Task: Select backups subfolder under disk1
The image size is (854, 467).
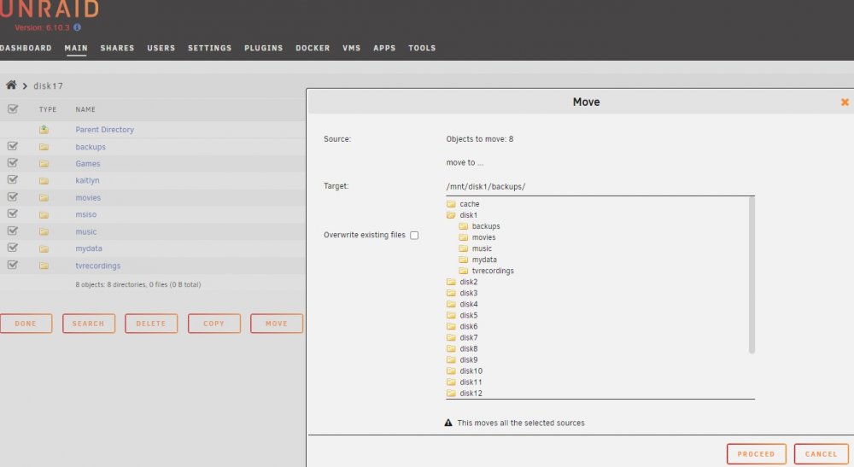Action: click(485, 226)
